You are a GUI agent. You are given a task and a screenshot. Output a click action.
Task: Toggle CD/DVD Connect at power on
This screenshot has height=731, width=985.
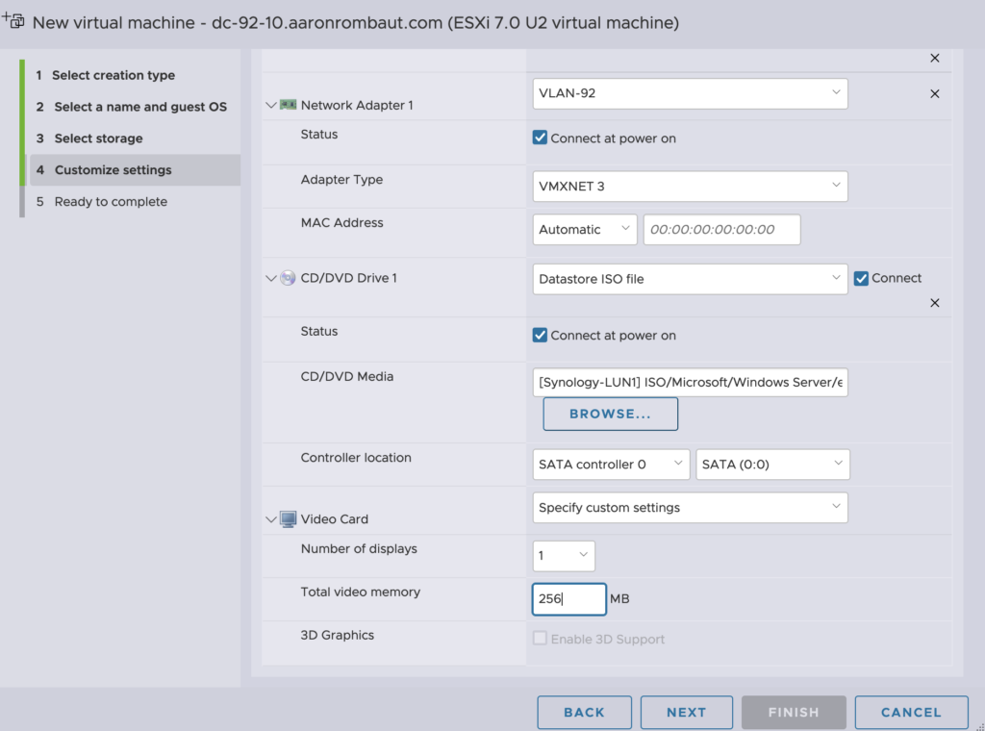point(540,336)
